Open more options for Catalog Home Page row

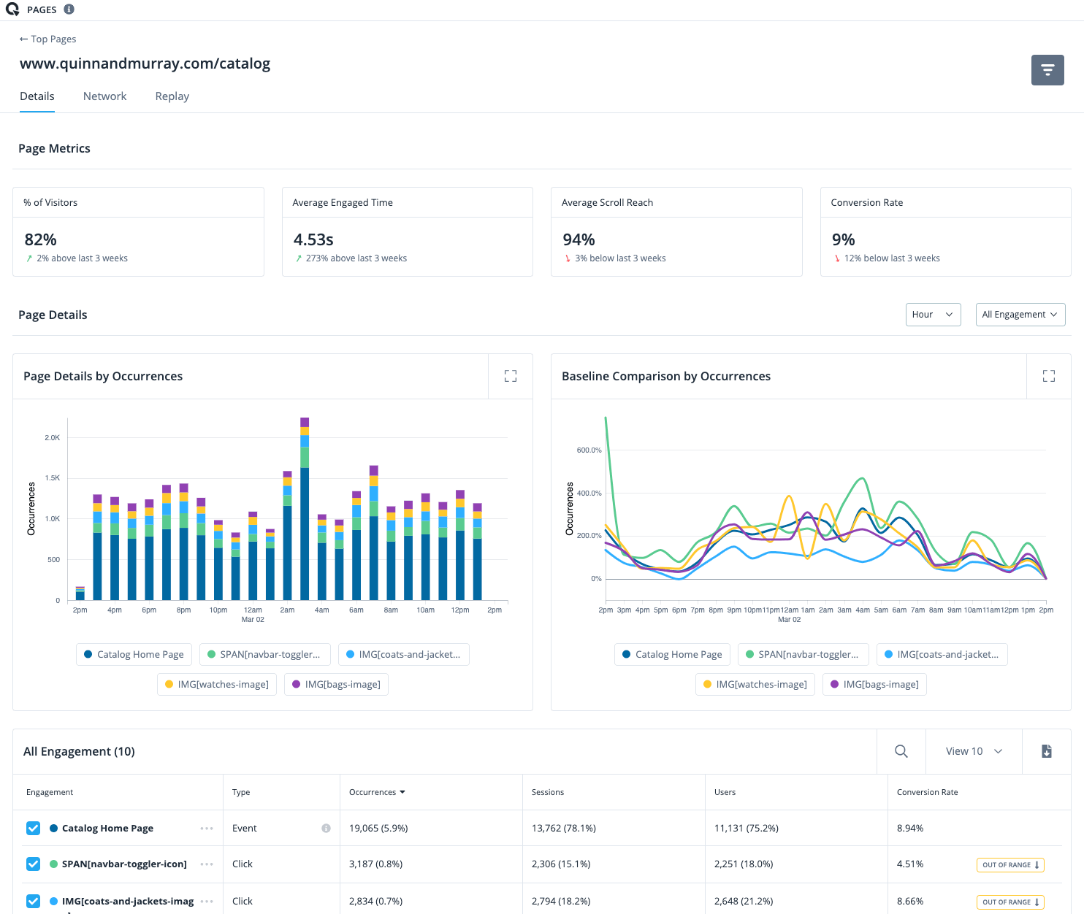click(207, 828)
